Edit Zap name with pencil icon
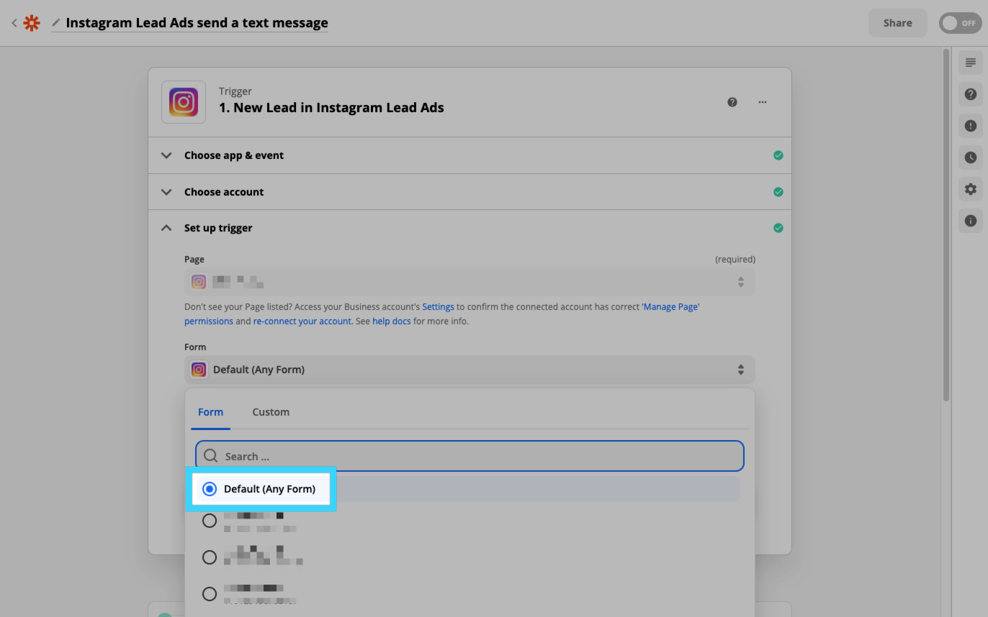This screenshot has width=988, height=617. [x=56, y=23]
